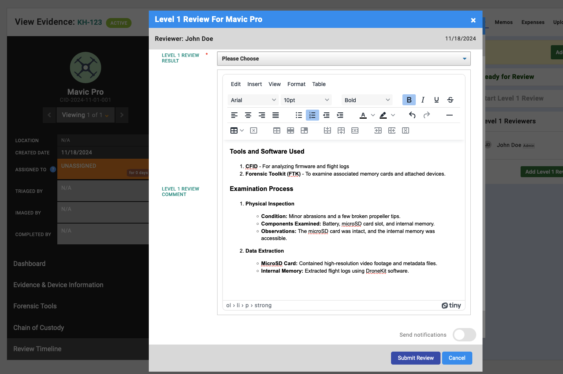Apply italic formatting
The width and height of the screenshot is (563, 374).
423,100
